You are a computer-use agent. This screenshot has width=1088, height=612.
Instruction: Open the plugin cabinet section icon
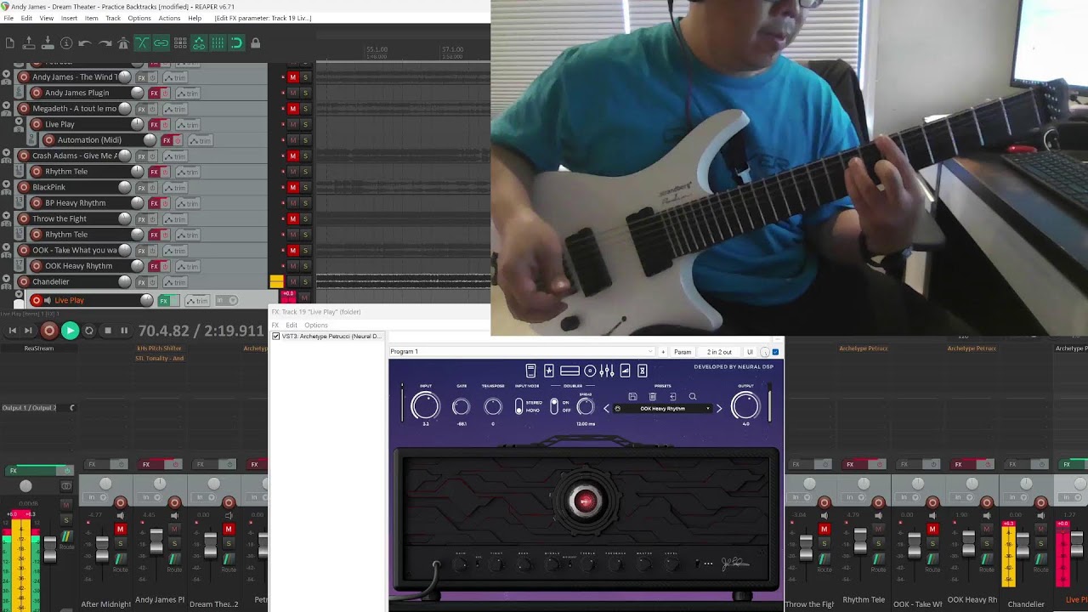pos(590,371)
